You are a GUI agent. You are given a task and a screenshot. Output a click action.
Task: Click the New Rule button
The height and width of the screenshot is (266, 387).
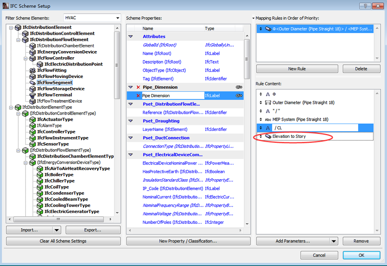(298, 69)
